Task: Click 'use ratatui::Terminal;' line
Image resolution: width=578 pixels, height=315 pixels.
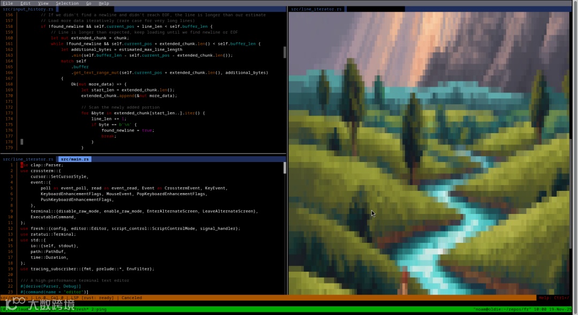Action: tap(48, 234)
